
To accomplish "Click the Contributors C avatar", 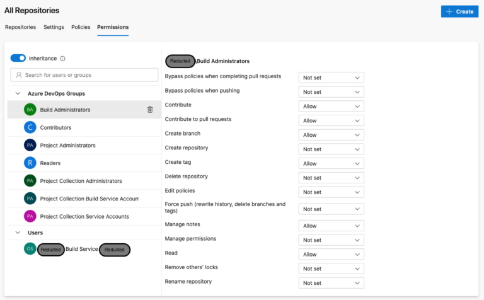I will click(x=30, y=127).
